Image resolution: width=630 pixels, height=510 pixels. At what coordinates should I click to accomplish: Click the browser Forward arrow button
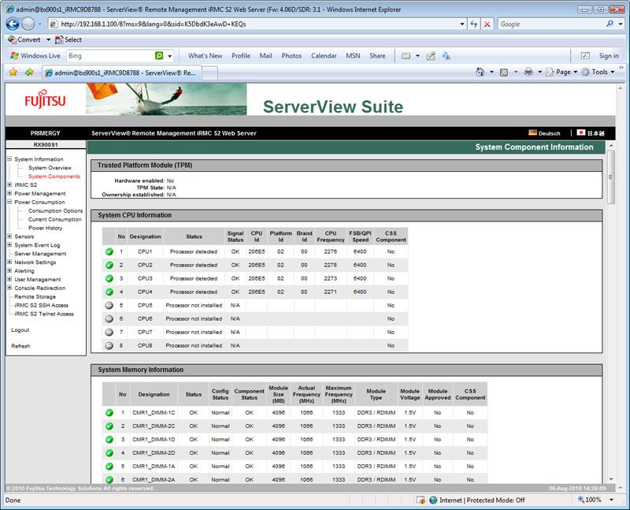[x=28, y=24]
